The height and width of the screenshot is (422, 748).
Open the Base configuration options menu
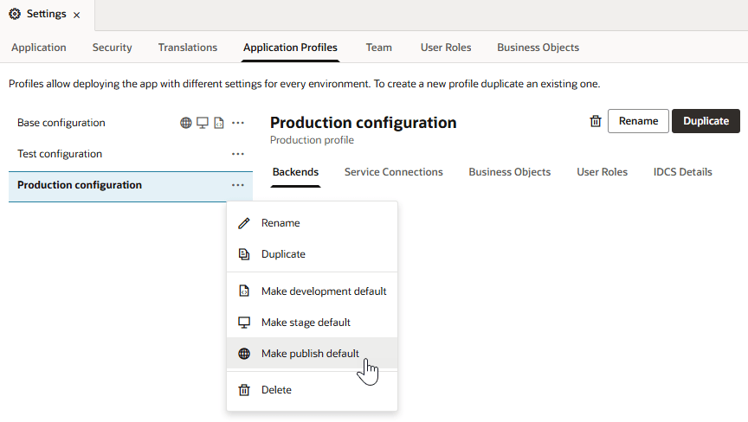(238, 123)
